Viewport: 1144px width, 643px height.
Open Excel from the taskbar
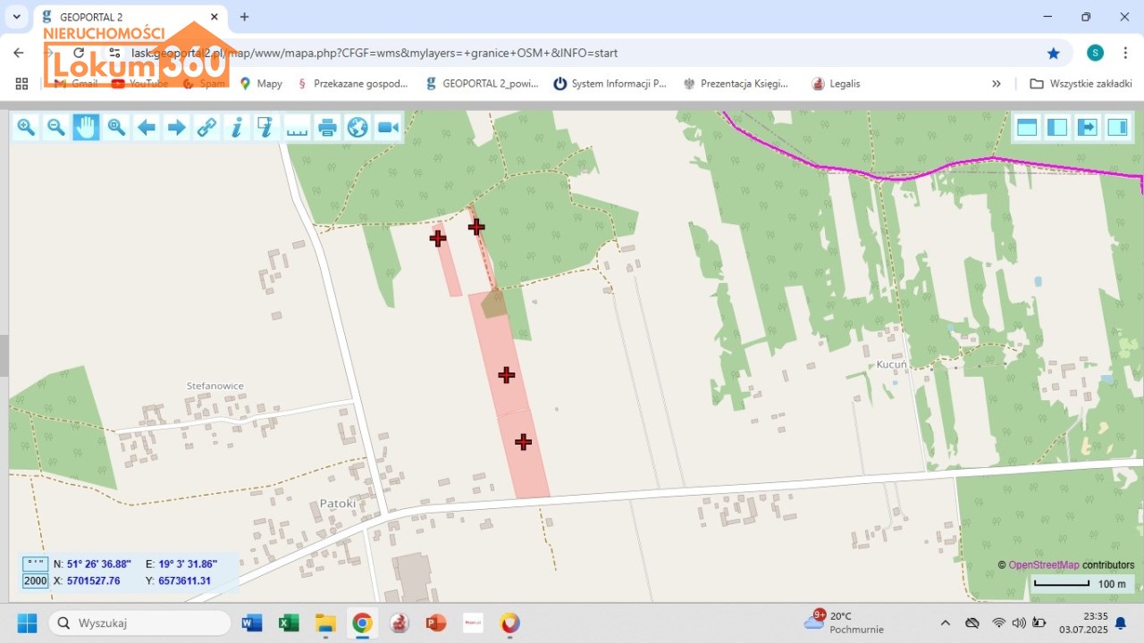(x=288, y=622)
